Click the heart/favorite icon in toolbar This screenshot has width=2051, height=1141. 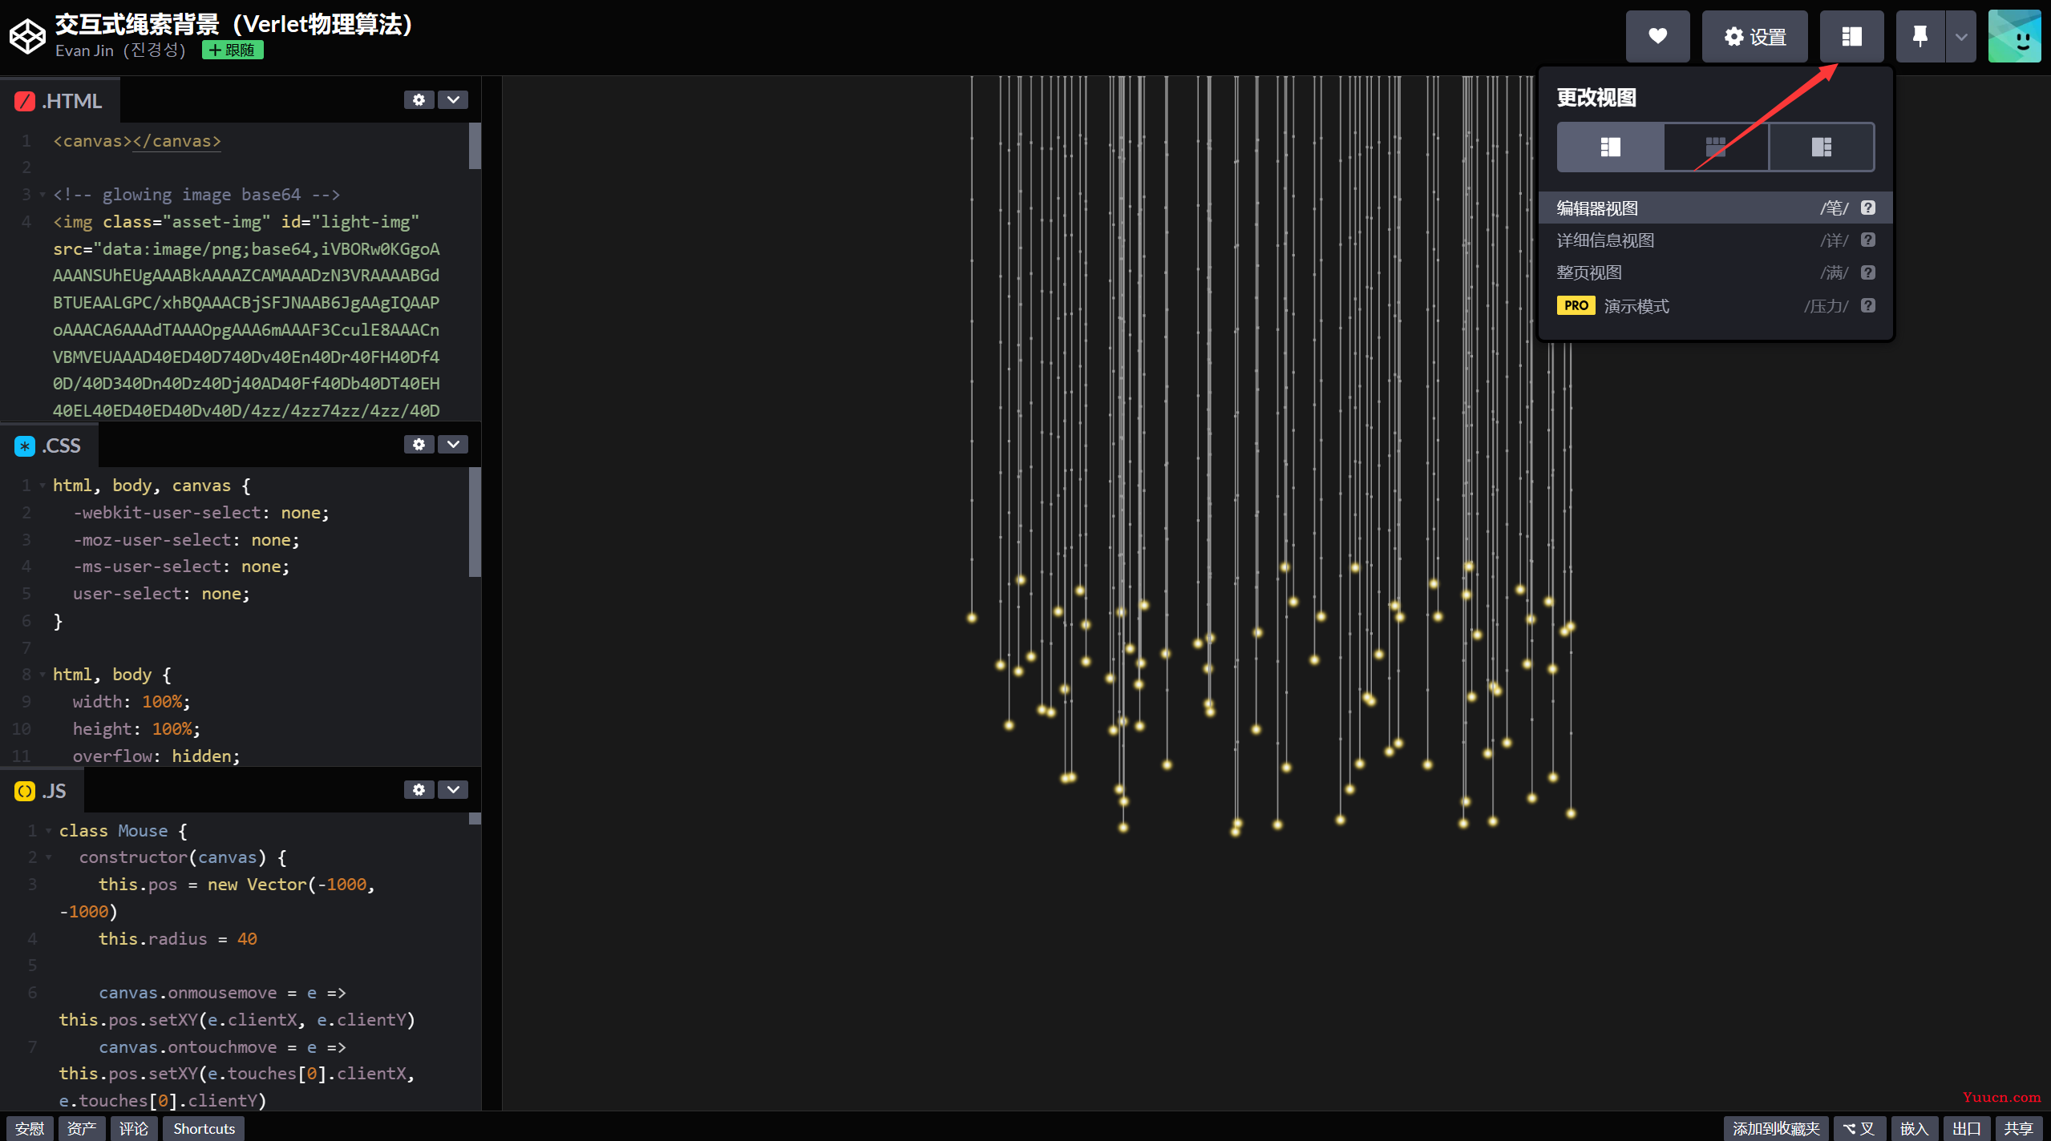point(1659,37)
